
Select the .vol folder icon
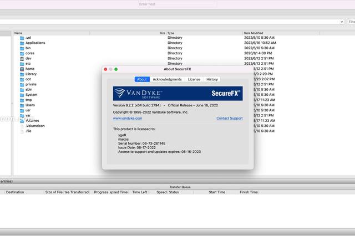pos(22,38)
